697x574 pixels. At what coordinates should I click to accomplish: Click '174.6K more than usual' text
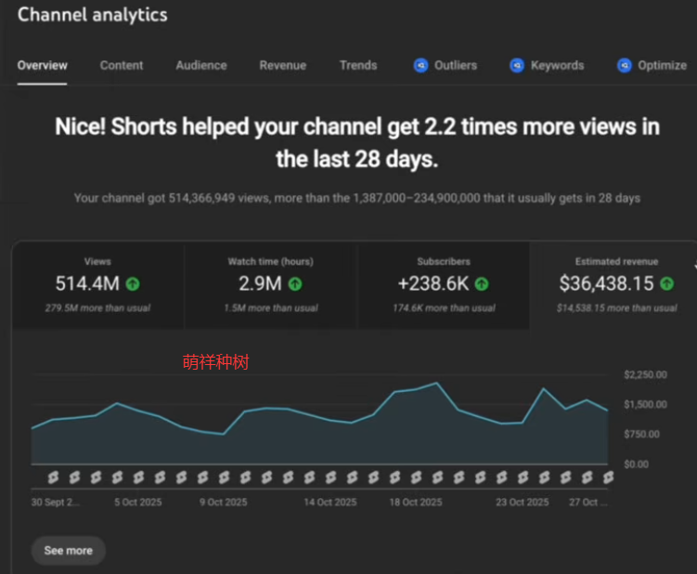[x=444, y=308]
